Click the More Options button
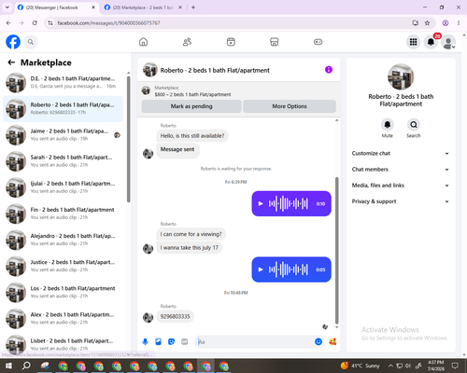 click(x=290, y=106)
